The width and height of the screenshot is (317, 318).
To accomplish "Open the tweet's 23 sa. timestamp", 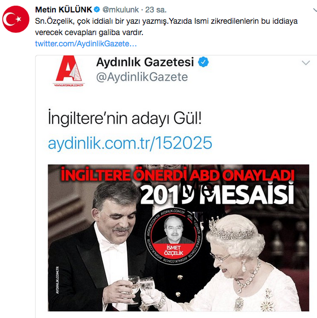I will coord(156,10).
